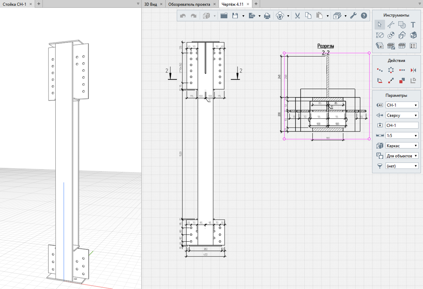Click the СН-1 view name field
Viewport: 423px width, 289px height.
click(x=402, y=125)
